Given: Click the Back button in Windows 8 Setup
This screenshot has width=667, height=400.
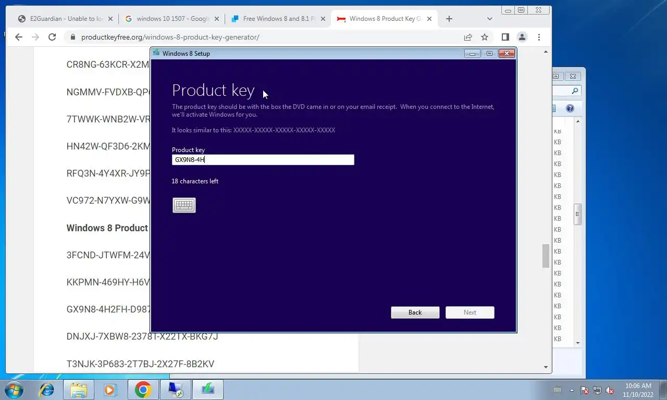Looking at the screenshot, I should click(415, 312).
